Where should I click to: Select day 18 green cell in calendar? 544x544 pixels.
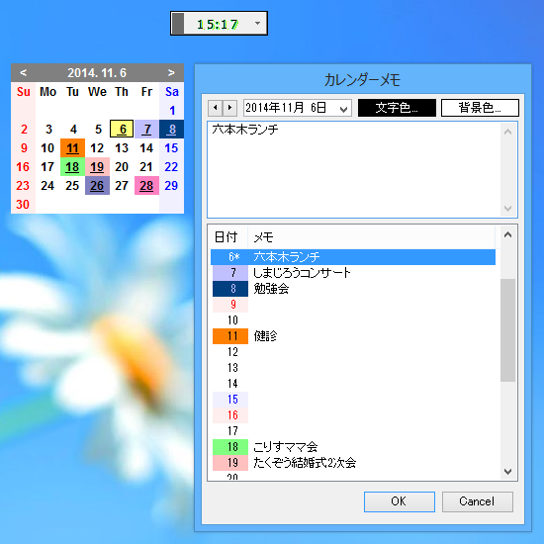(x=72, y=167)
